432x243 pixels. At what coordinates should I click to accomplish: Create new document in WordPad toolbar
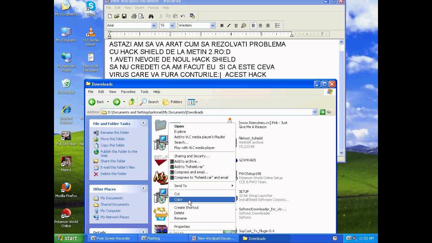(110, 16)
